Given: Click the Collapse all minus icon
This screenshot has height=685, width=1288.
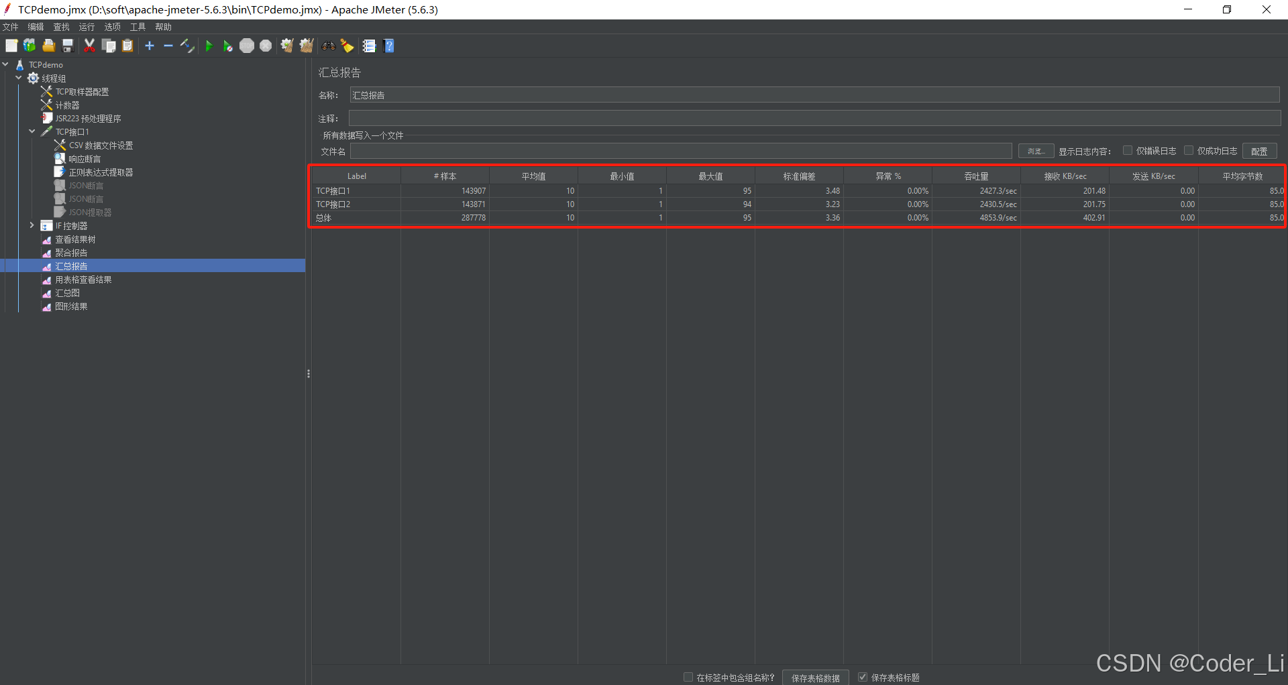Looking at the screenshot, I should pyautogui.click(x=168, y=46).
